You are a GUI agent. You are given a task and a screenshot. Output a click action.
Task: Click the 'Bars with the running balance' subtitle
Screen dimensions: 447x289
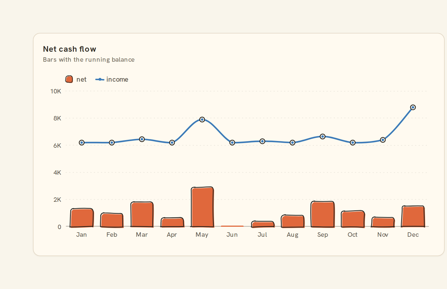coord(89,60)
